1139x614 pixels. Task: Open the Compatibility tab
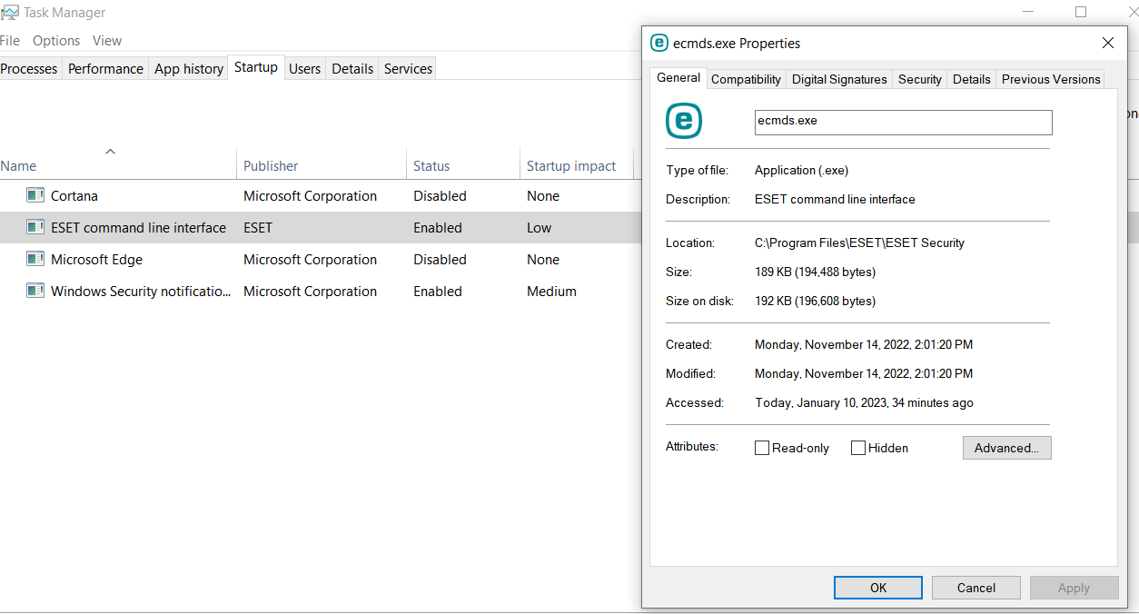point(746,79)
